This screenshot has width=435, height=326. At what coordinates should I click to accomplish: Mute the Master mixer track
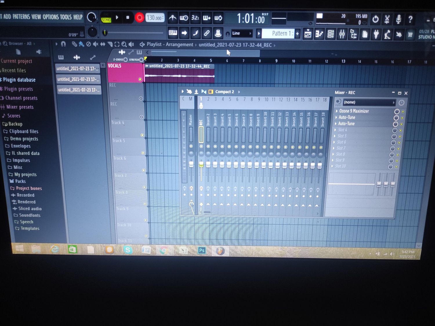pyautogui.click(x=191, y=146)
